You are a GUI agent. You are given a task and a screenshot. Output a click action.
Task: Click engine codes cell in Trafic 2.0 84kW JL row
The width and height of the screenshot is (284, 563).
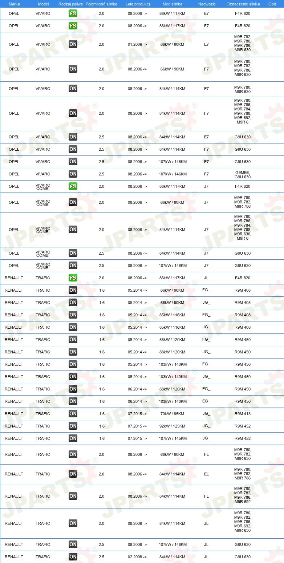(243, 522)
